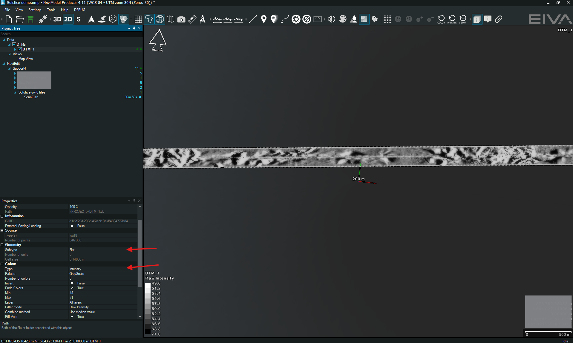Add a single waypoint pin
Viewport: 573px width, 343px height.
click(x=264, y=19)
